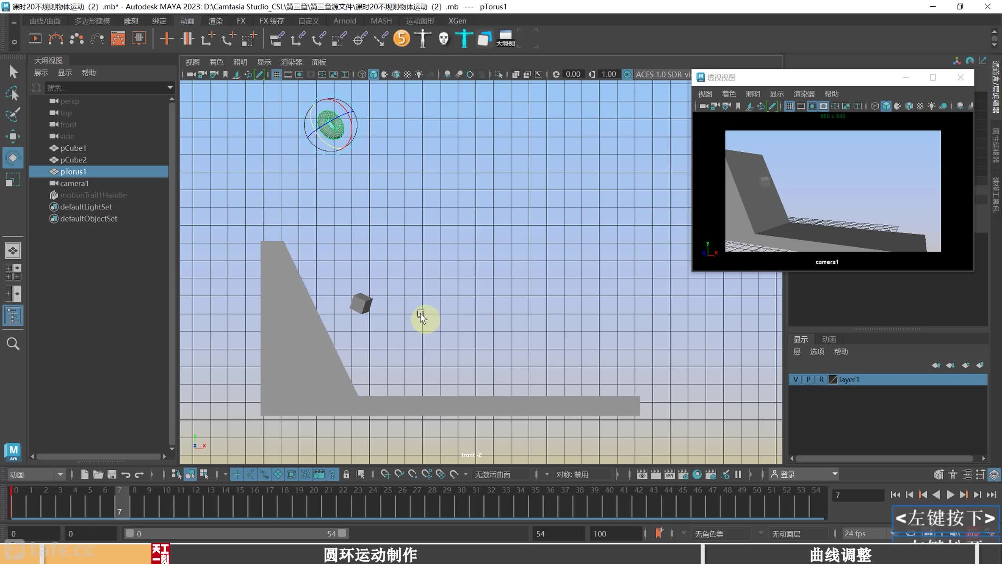
Task: Open the layer editor Options menu
Action: click(x=817, y=352)
